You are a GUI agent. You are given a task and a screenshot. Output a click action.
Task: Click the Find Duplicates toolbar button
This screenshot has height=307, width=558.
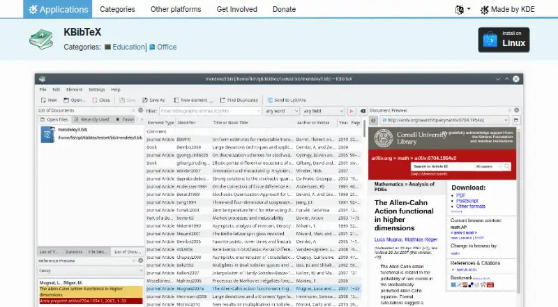pos(239,100)
